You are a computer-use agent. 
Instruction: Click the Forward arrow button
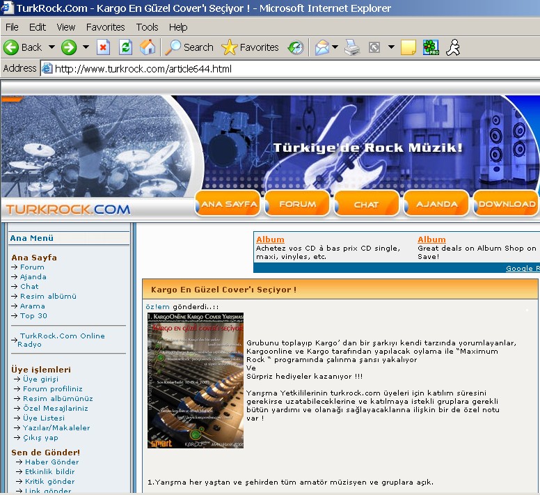[x=69, y=47]
